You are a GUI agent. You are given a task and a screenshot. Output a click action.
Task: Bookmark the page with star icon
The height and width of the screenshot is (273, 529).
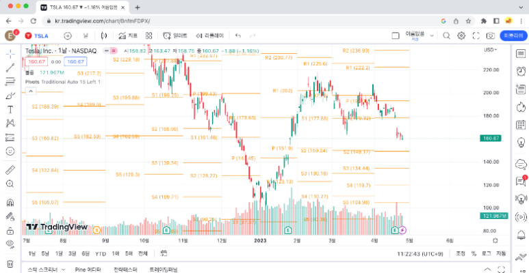click(468, 21)
